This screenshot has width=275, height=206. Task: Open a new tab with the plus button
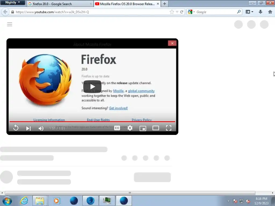(x=165, y=4)
